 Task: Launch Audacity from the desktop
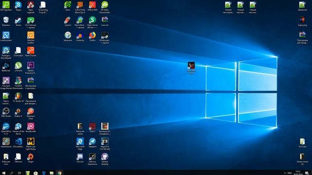click(80, 36)
